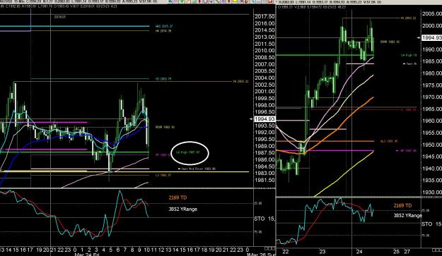Click the 1960.00 price label on right chart axis
The image size is (442, 256).
tap(432, 121)
